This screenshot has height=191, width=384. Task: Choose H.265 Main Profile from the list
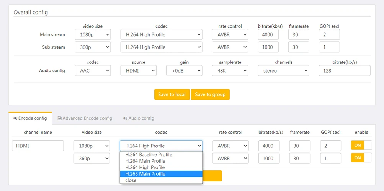pos(145,174)
